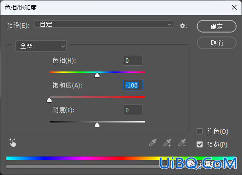The image size is (242, 175).
Task: Enable the 着色(O) colorize checkbox
Action: click(x=200, y=131)
